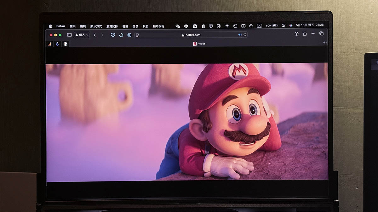Click the display menu bar icon

211,26
